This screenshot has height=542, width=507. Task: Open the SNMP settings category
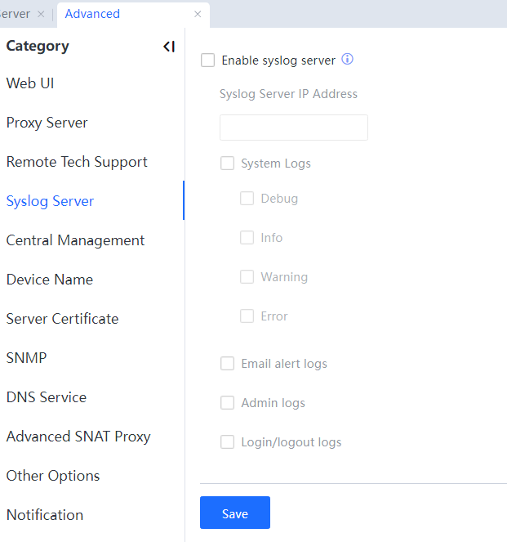point(26,358)
